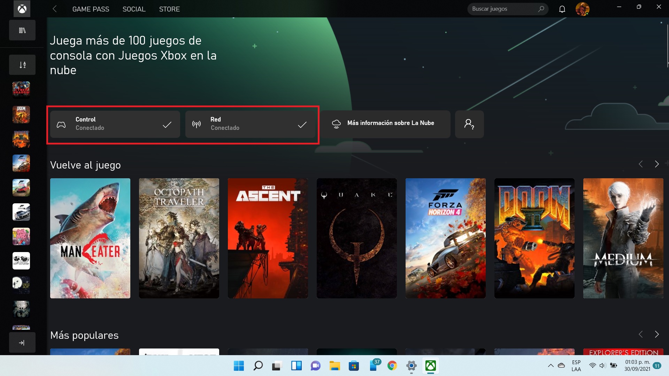Switch to the STORE tab
Image resolution: width=669 pixels, height=376 pixels.
click(x=169, y=9)
